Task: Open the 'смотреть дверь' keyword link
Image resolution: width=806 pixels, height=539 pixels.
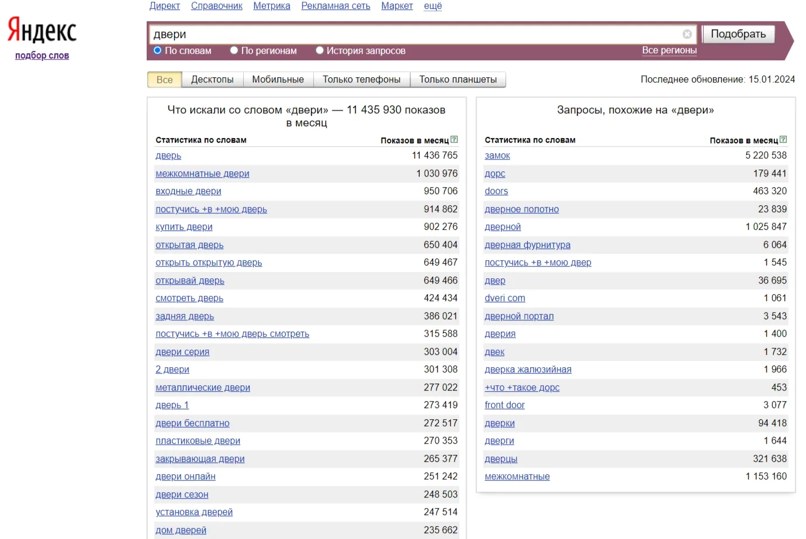Action: click(x=189, y=298)
